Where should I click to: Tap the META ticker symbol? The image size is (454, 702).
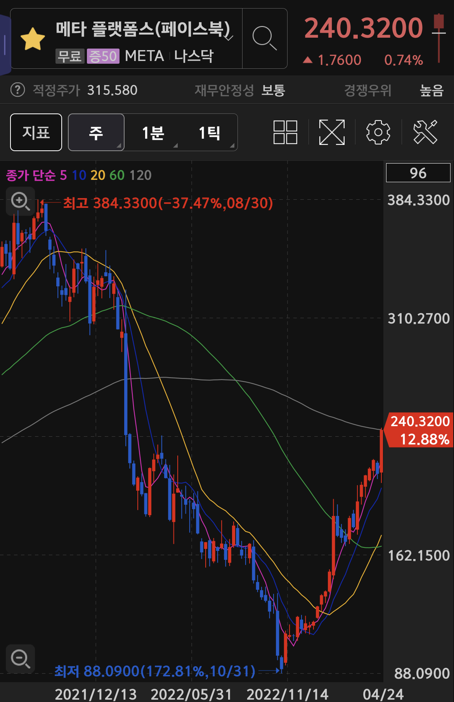(x=144, y=56)
